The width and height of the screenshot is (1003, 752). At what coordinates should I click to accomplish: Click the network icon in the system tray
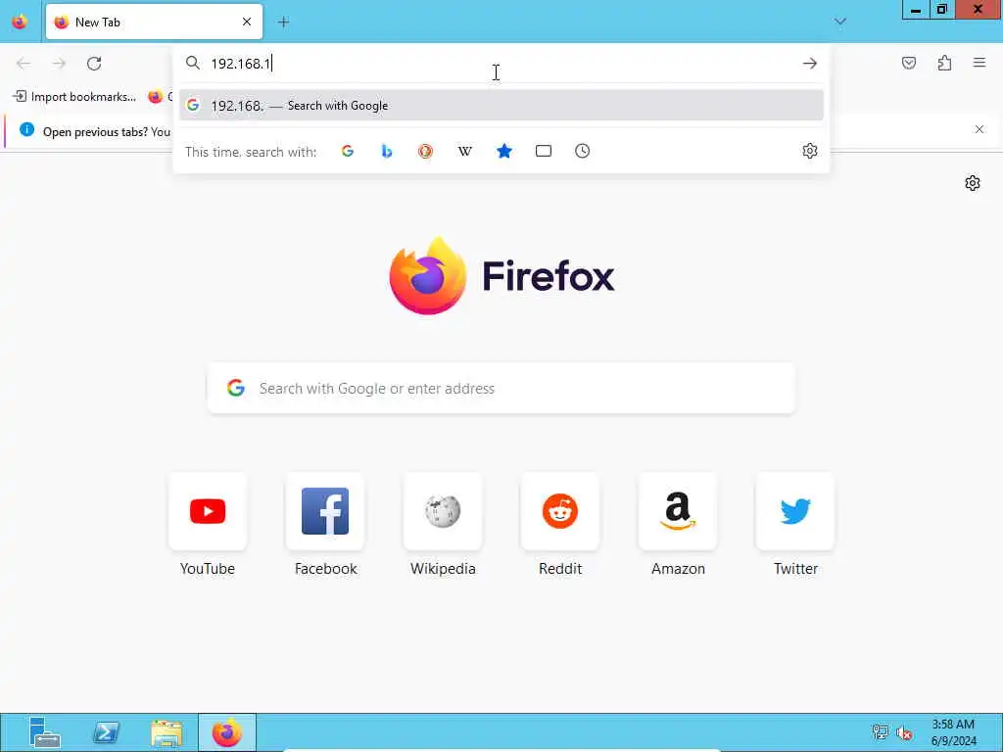(881, 732)
